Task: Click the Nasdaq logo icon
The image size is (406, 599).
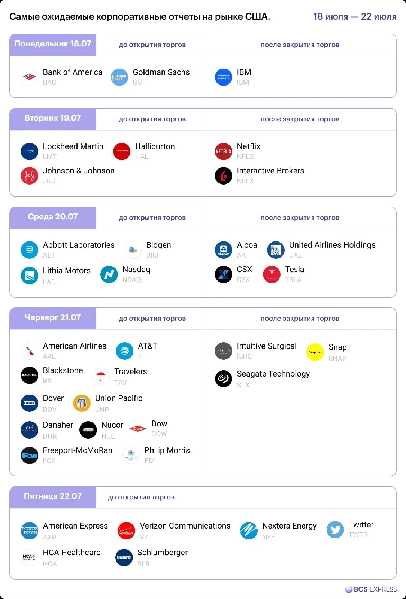Action: click(x=109, y=274)
